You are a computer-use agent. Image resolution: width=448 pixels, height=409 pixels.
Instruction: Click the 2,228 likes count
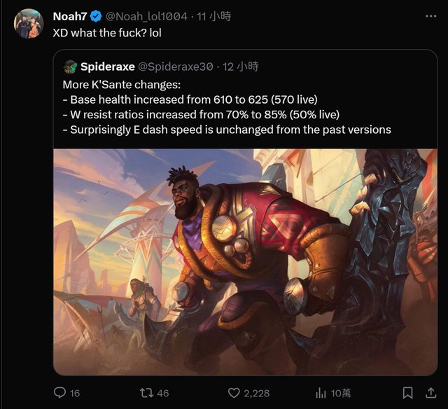tap(255, 394)
